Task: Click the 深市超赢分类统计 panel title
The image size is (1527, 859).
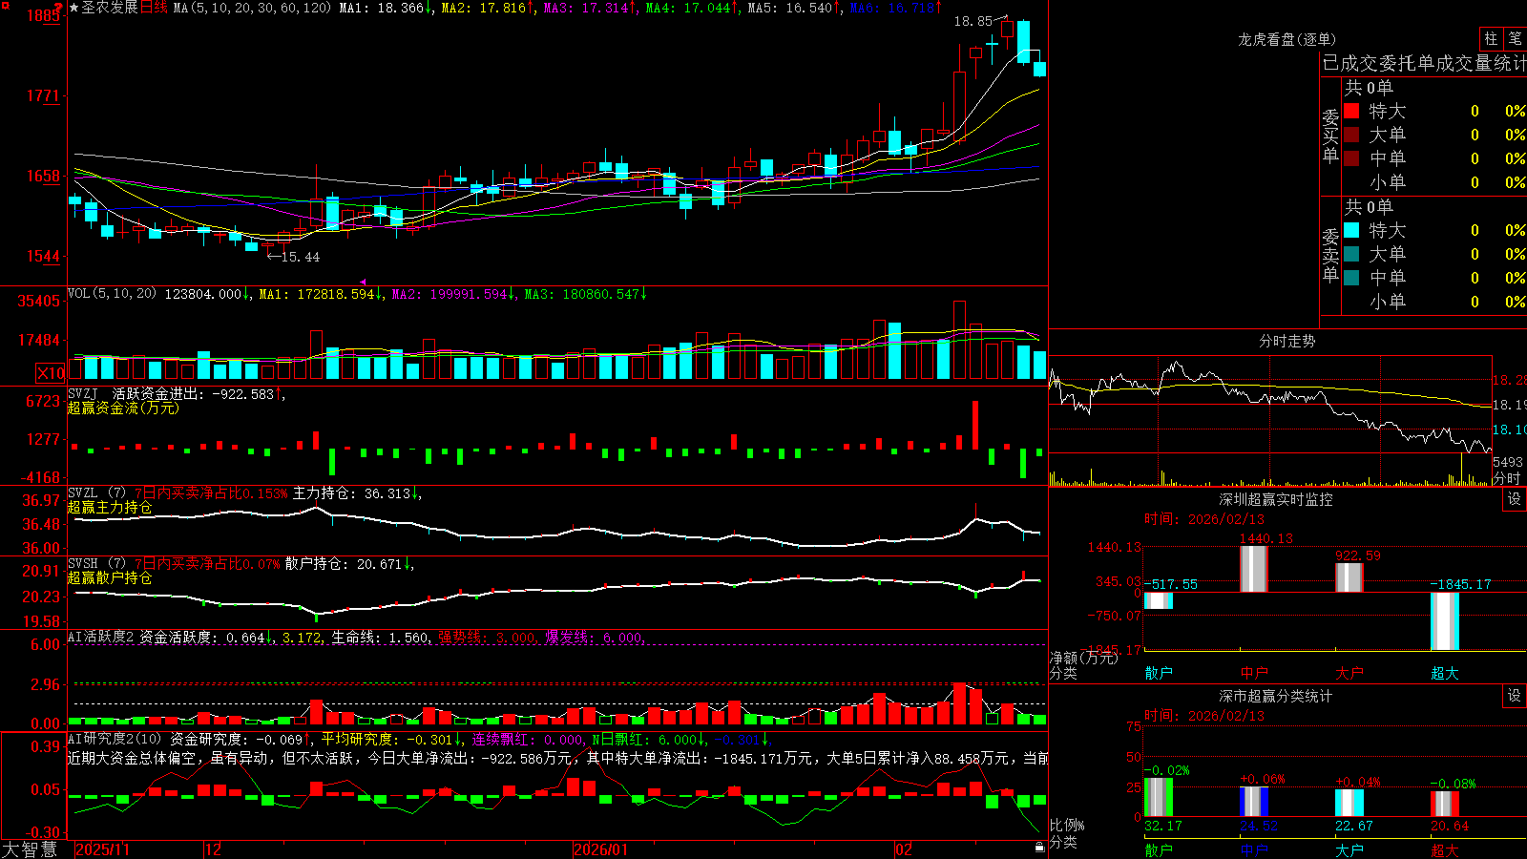Action: point(1275,696)
